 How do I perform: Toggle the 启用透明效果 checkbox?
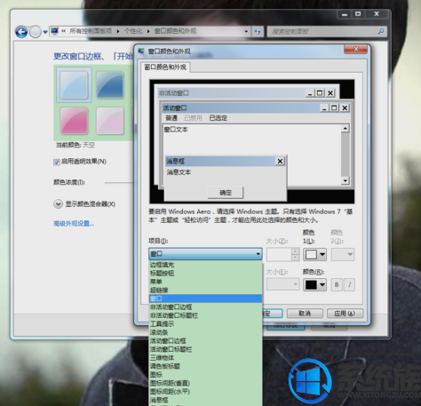tap(57, 162)
